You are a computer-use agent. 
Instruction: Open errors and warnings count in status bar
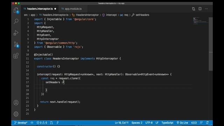42,123
